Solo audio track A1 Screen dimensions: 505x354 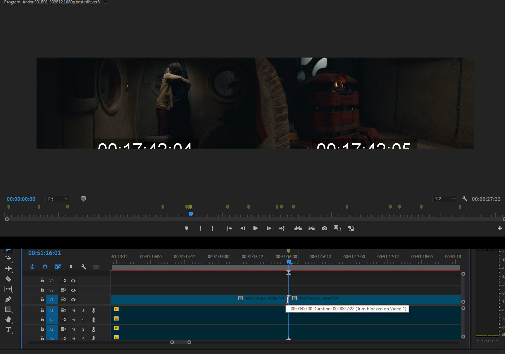click(x=83, y=310)
